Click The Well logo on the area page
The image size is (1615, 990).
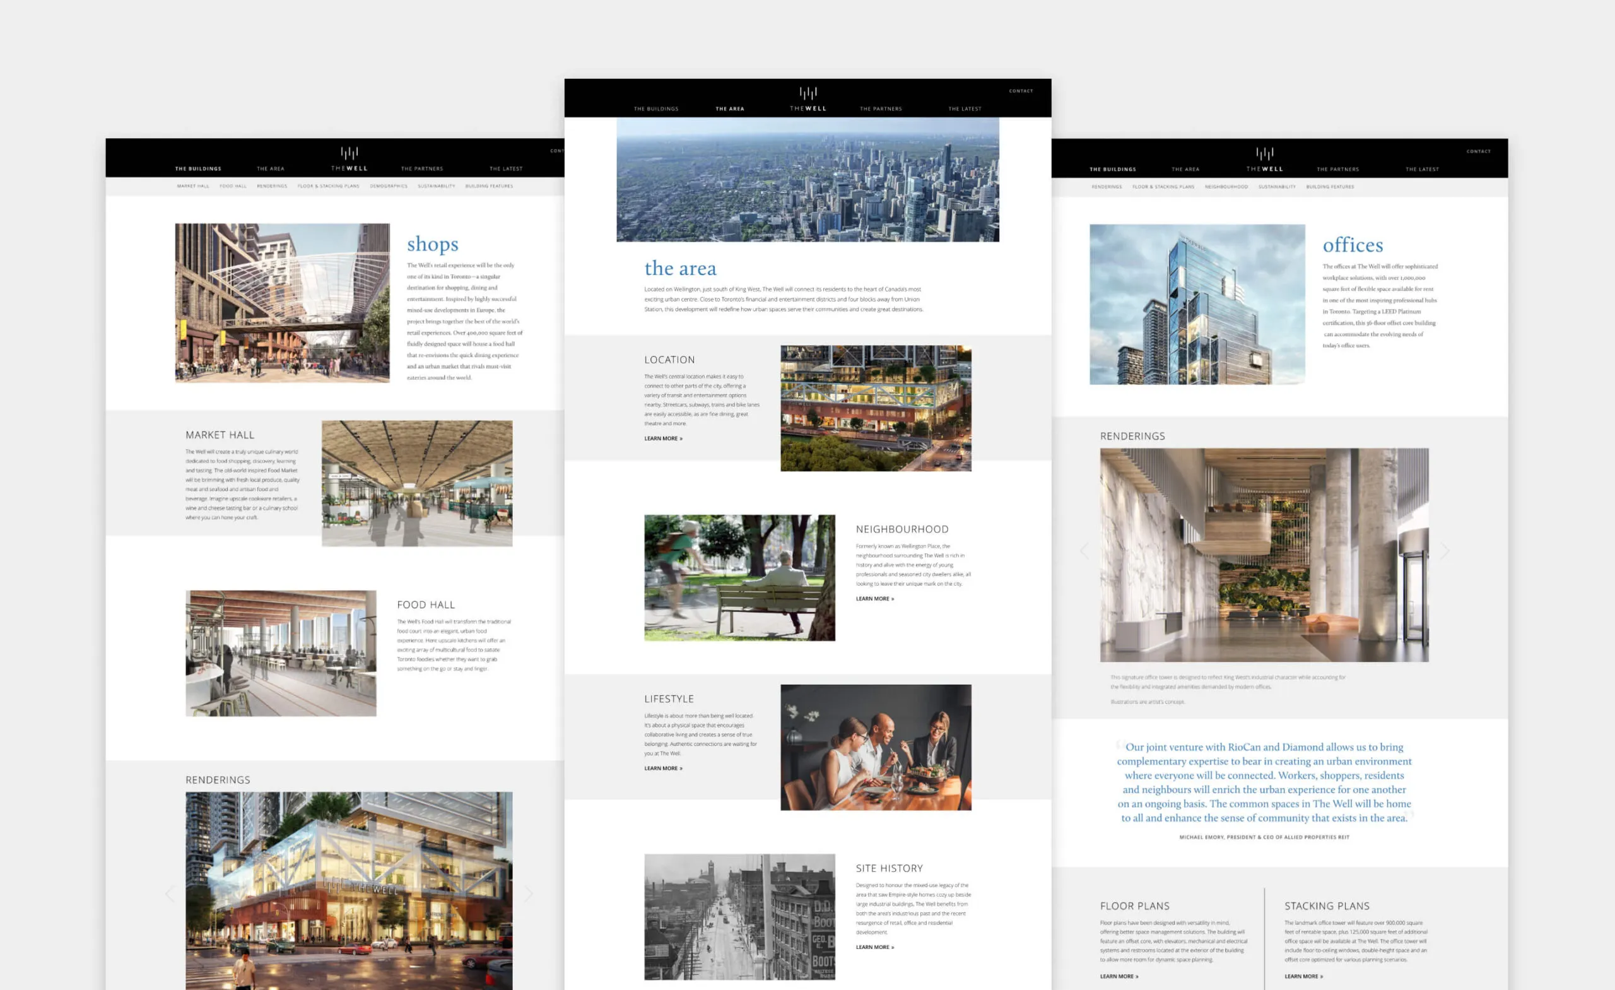(807, 99)
